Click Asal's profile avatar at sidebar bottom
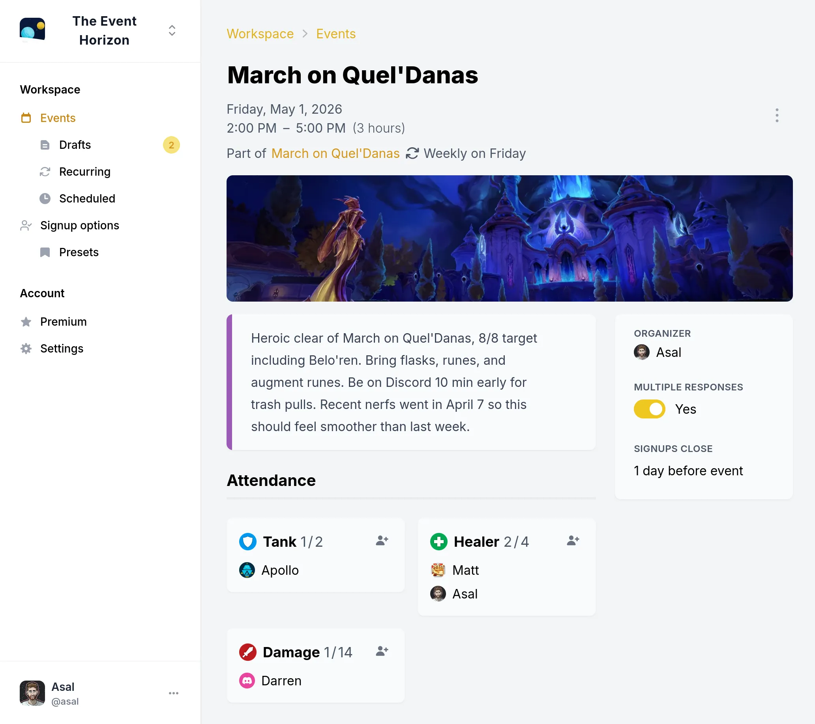 tap(32, 693)
